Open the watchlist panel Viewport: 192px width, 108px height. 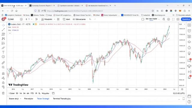(x=189, y=25)
